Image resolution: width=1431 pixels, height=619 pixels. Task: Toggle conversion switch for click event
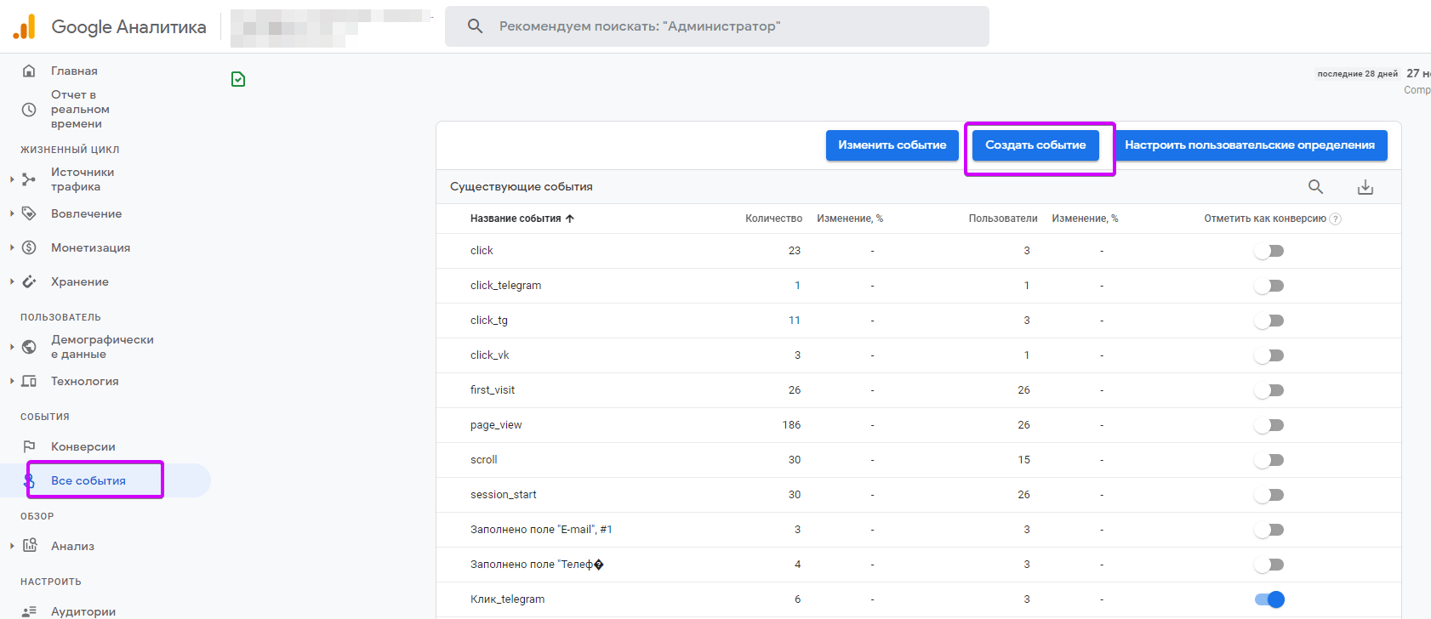click(1269, 251)
